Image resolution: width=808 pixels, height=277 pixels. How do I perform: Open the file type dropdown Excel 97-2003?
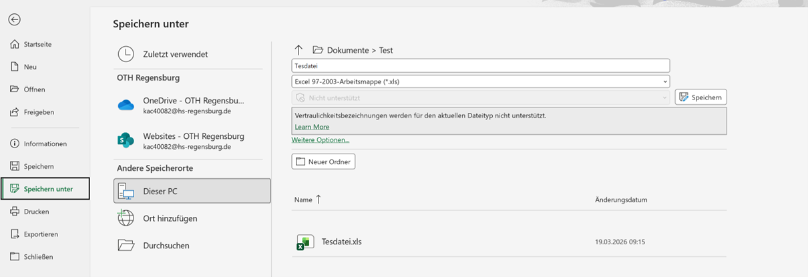481,81
